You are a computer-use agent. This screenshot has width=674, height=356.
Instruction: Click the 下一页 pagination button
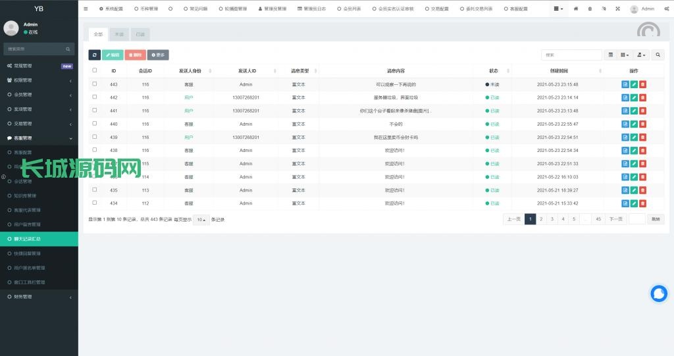[x=615, y=219]
